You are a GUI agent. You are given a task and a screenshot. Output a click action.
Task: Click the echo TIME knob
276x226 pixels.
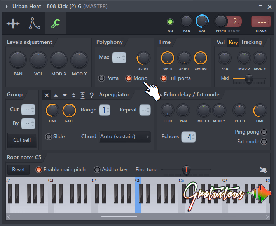pos(260,110)
